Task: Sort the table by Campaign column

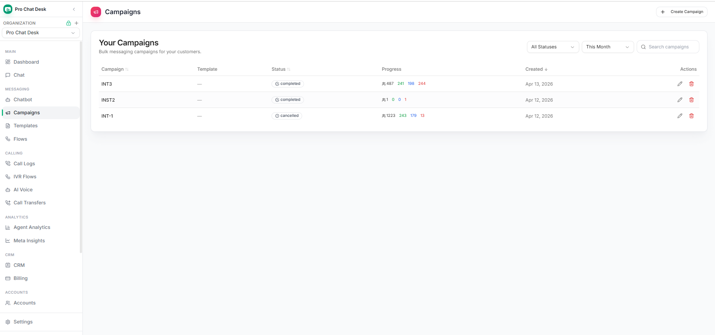Action: coord(115,69)
